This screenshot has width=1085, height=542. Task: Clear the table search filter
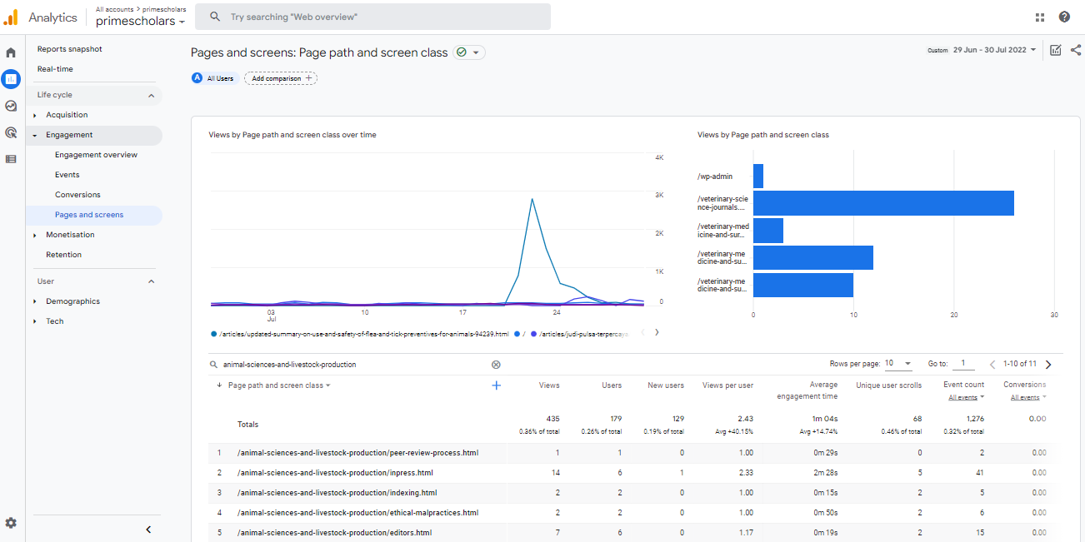[x=496, y=364]
